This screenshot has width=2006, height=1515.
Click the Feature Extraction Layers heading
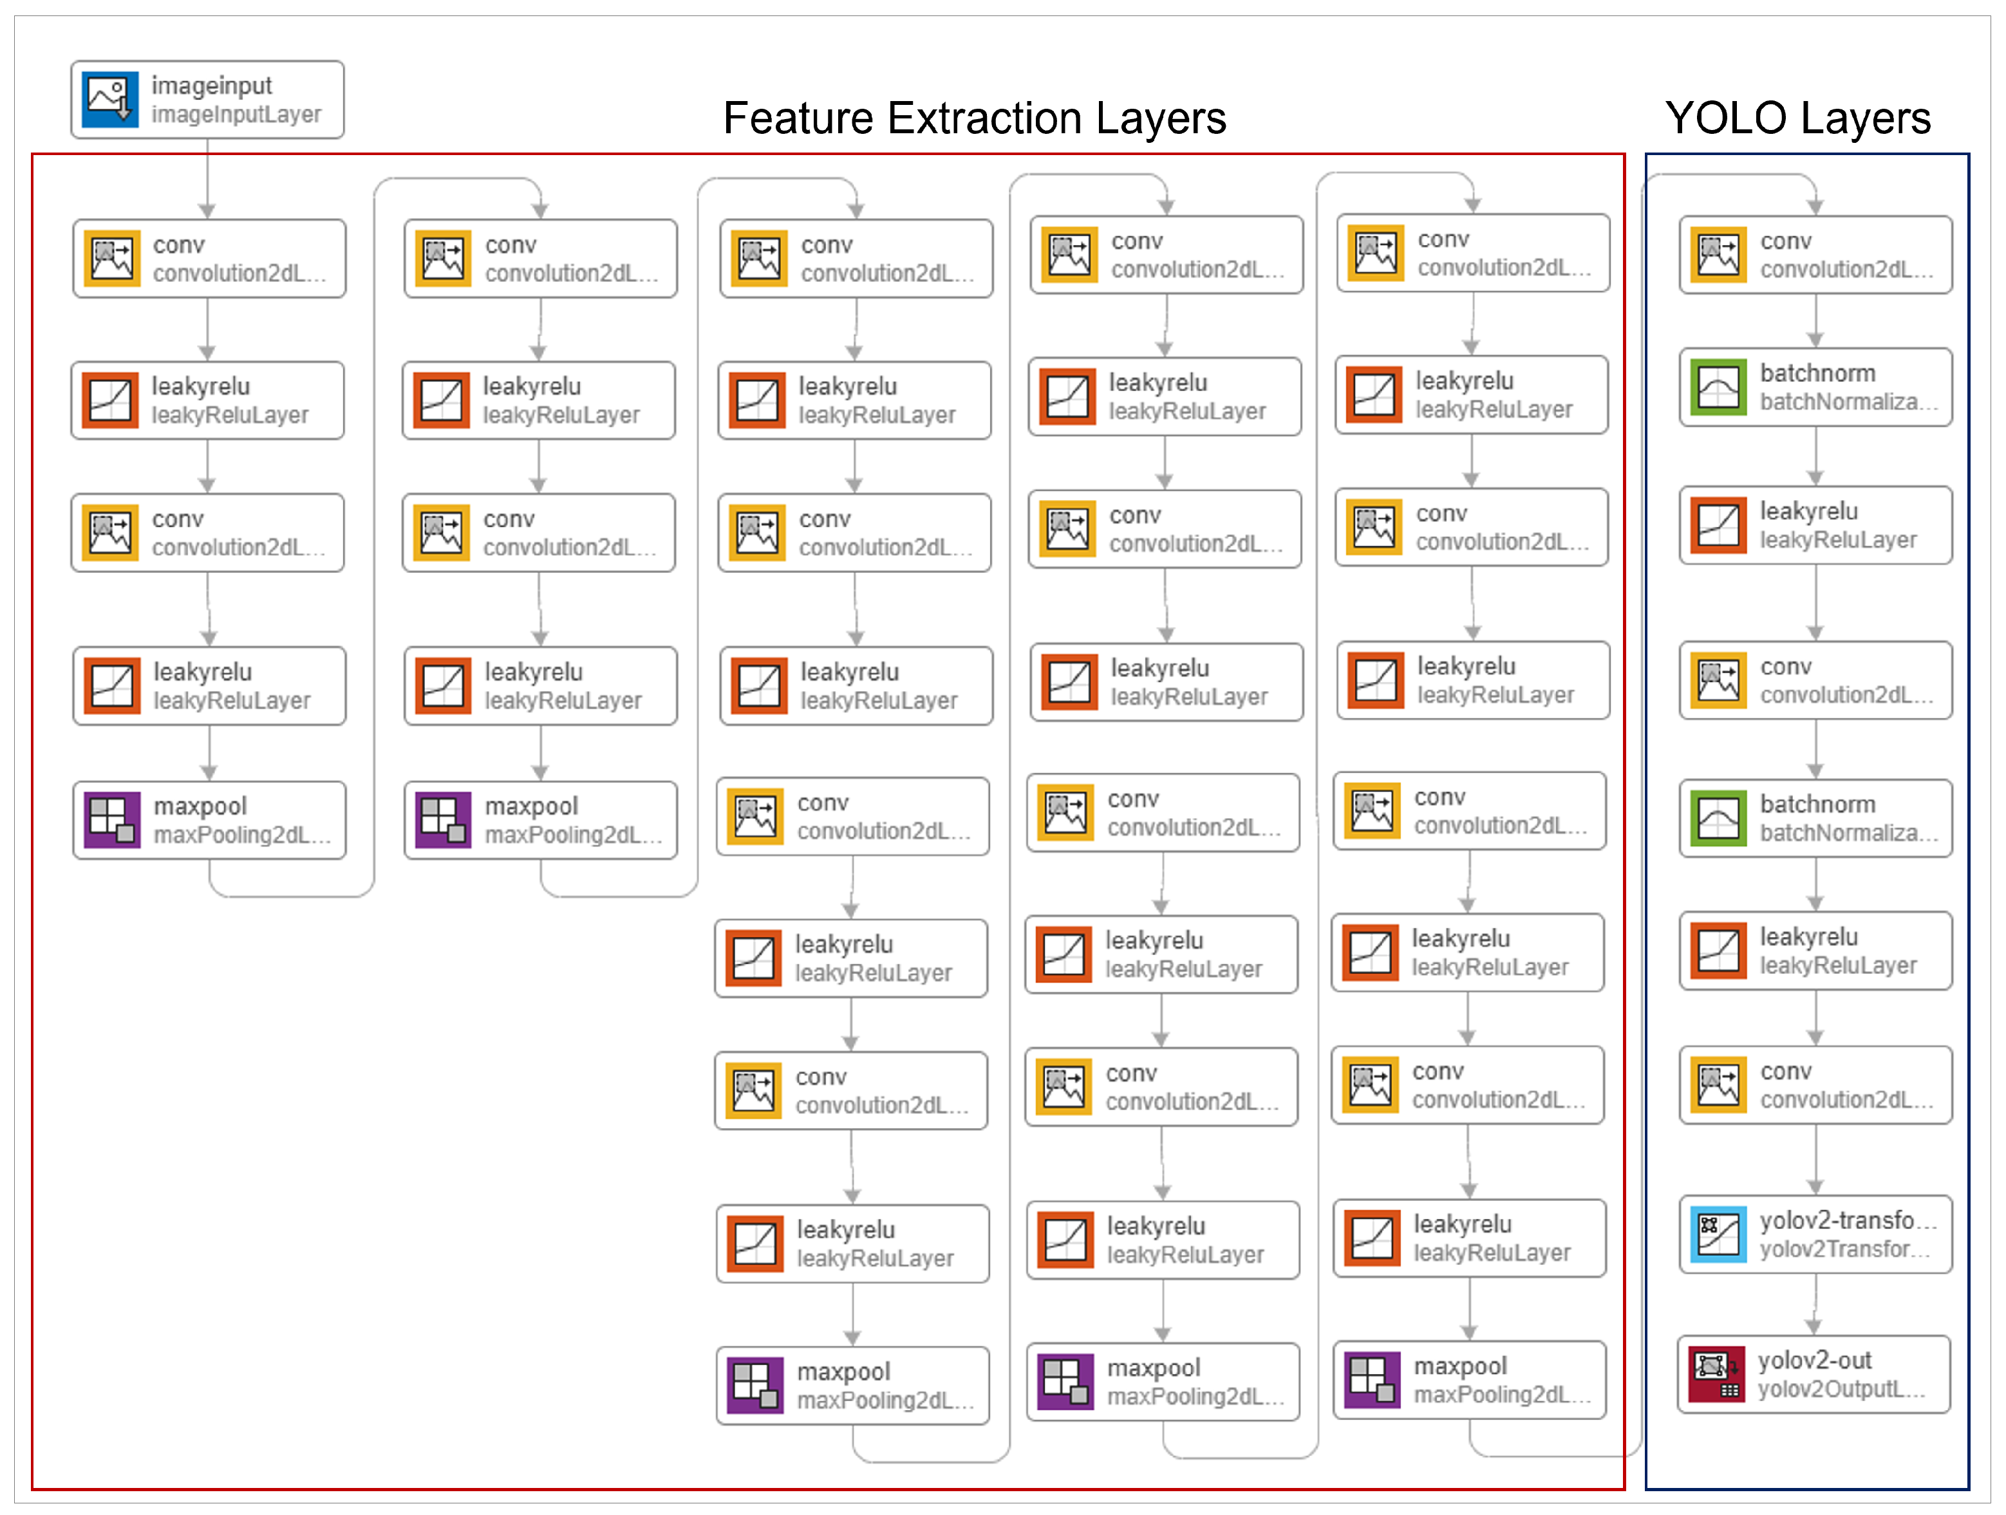click(x=974, y=119)
